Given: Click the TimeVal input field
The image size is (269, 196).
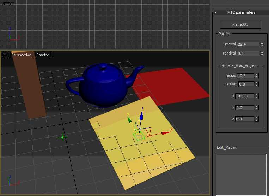Looking at the screenshot, I should click(x=248, y=44).
